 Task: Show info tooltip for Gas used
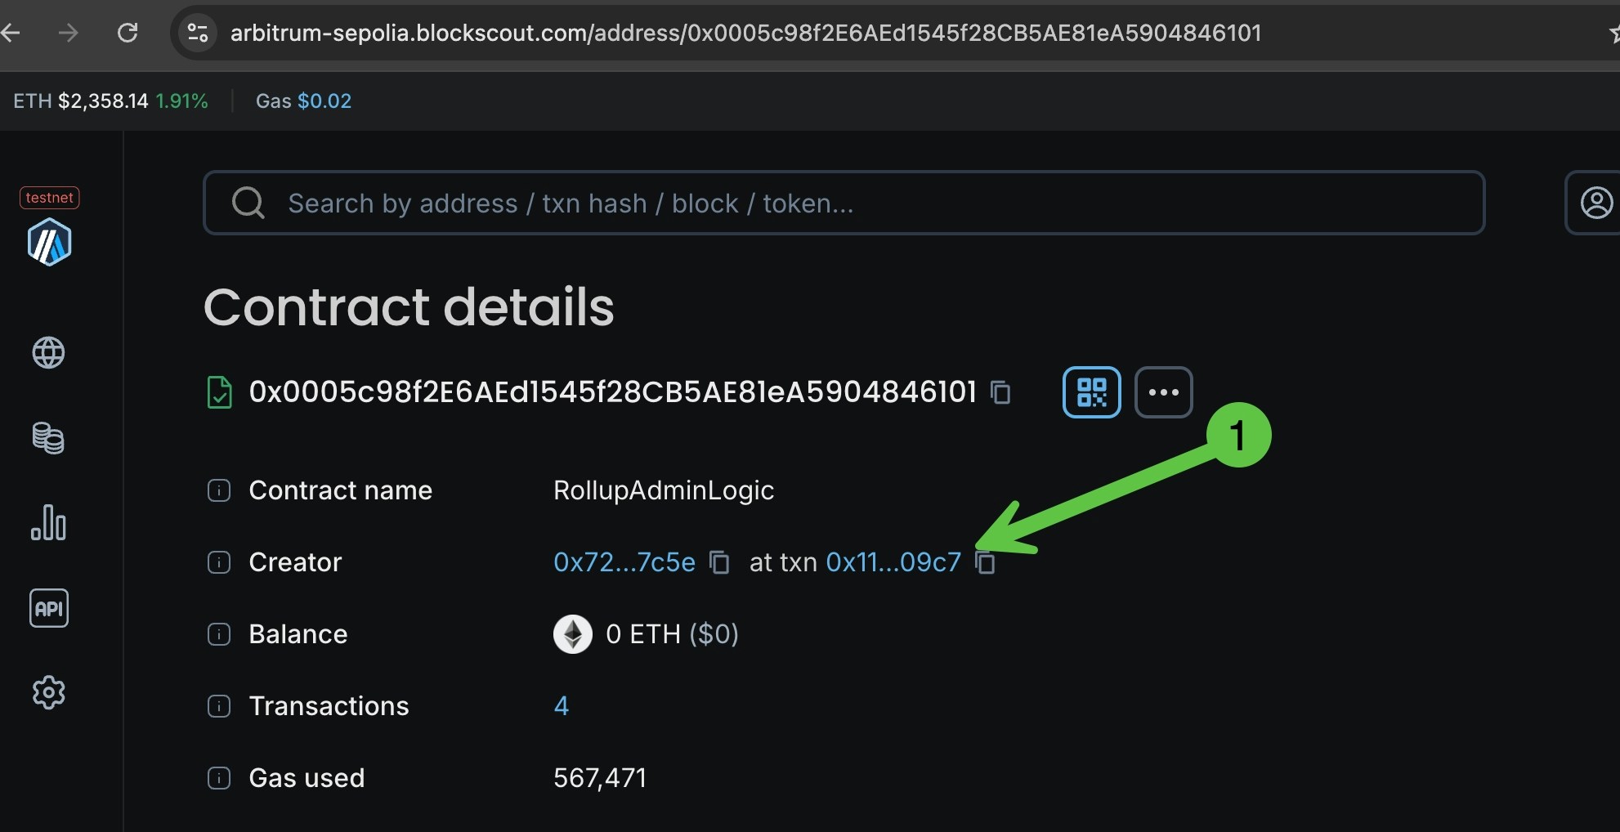(219, 778)
